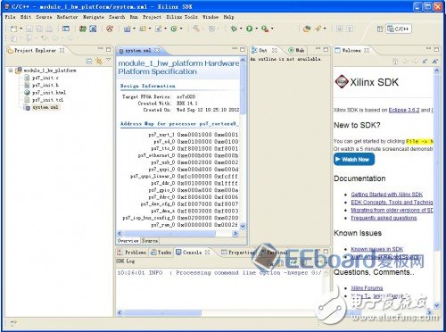Click the green Run toolbar icon
The width and height of the screenshot is (446, 332).
pyautogui.click(x=250, y=29)
